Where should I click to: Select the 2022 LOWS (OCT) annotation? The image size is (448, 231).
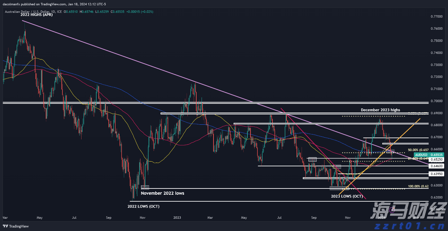(143, 206)
